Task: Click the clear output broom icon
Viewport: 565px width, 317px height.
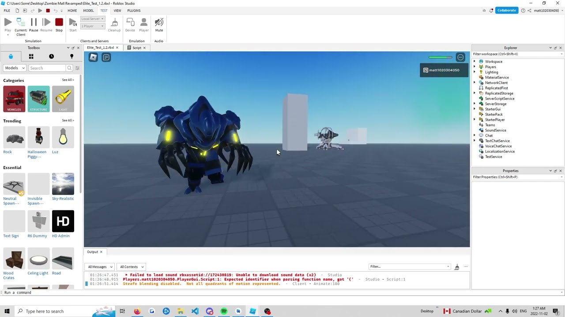Action: point(457,267)
